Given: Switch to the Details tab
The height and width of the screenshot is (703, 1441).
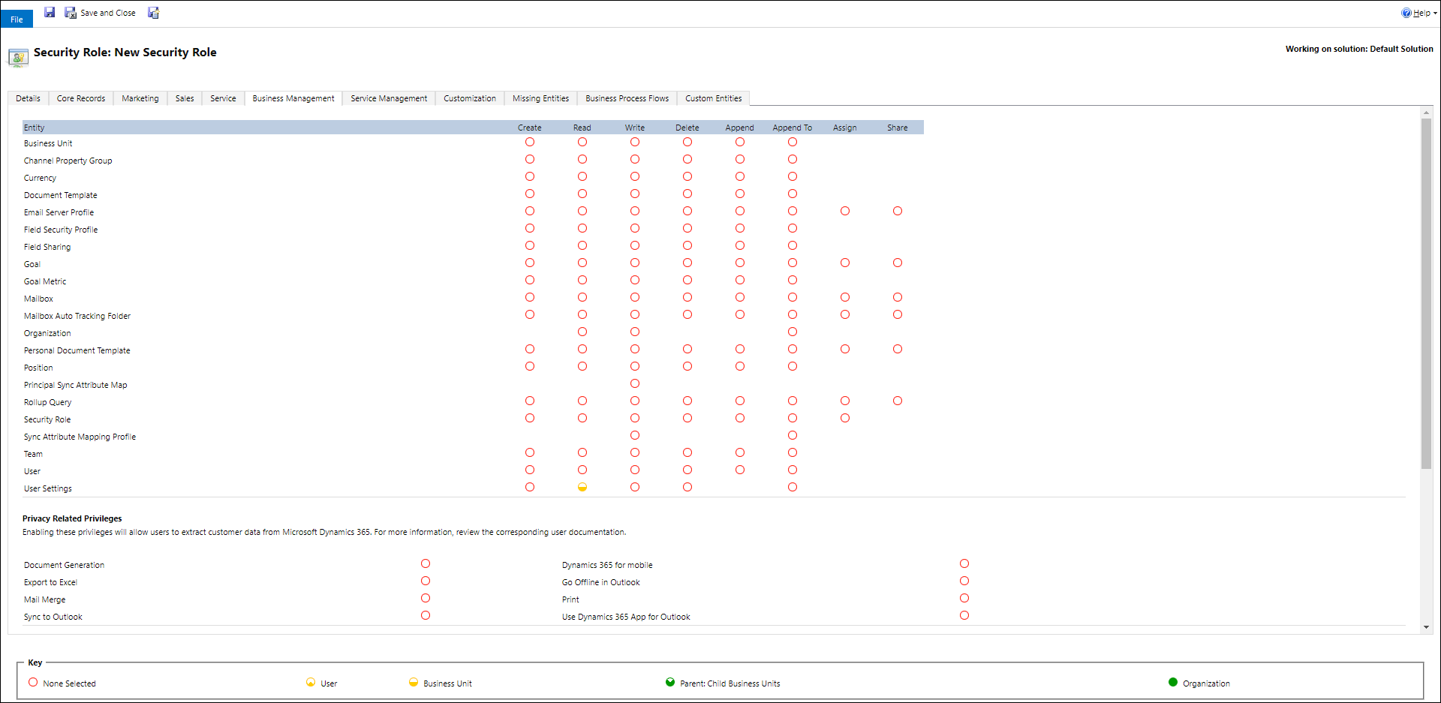Looking at the screenshot, I should [x=28, y=98].
